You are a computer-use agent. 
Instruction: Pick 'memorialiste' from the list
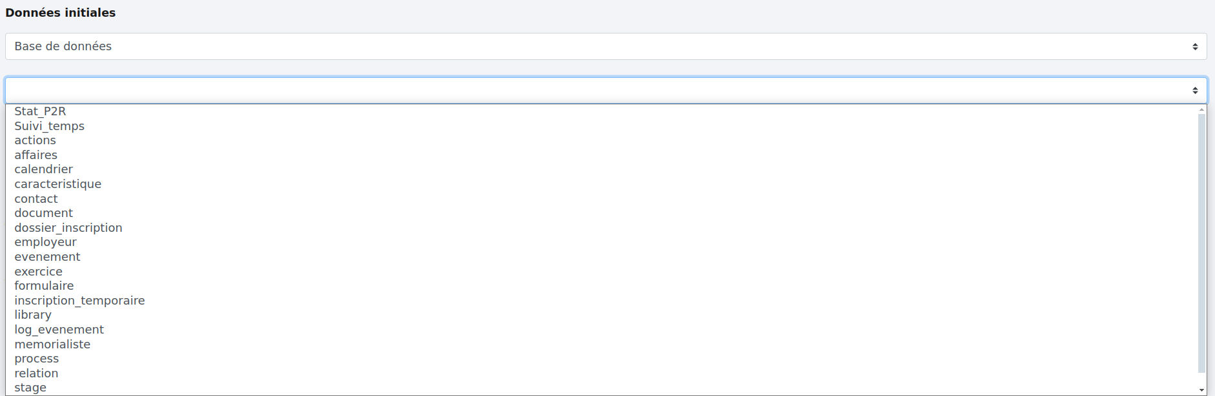tap(52, 344)
